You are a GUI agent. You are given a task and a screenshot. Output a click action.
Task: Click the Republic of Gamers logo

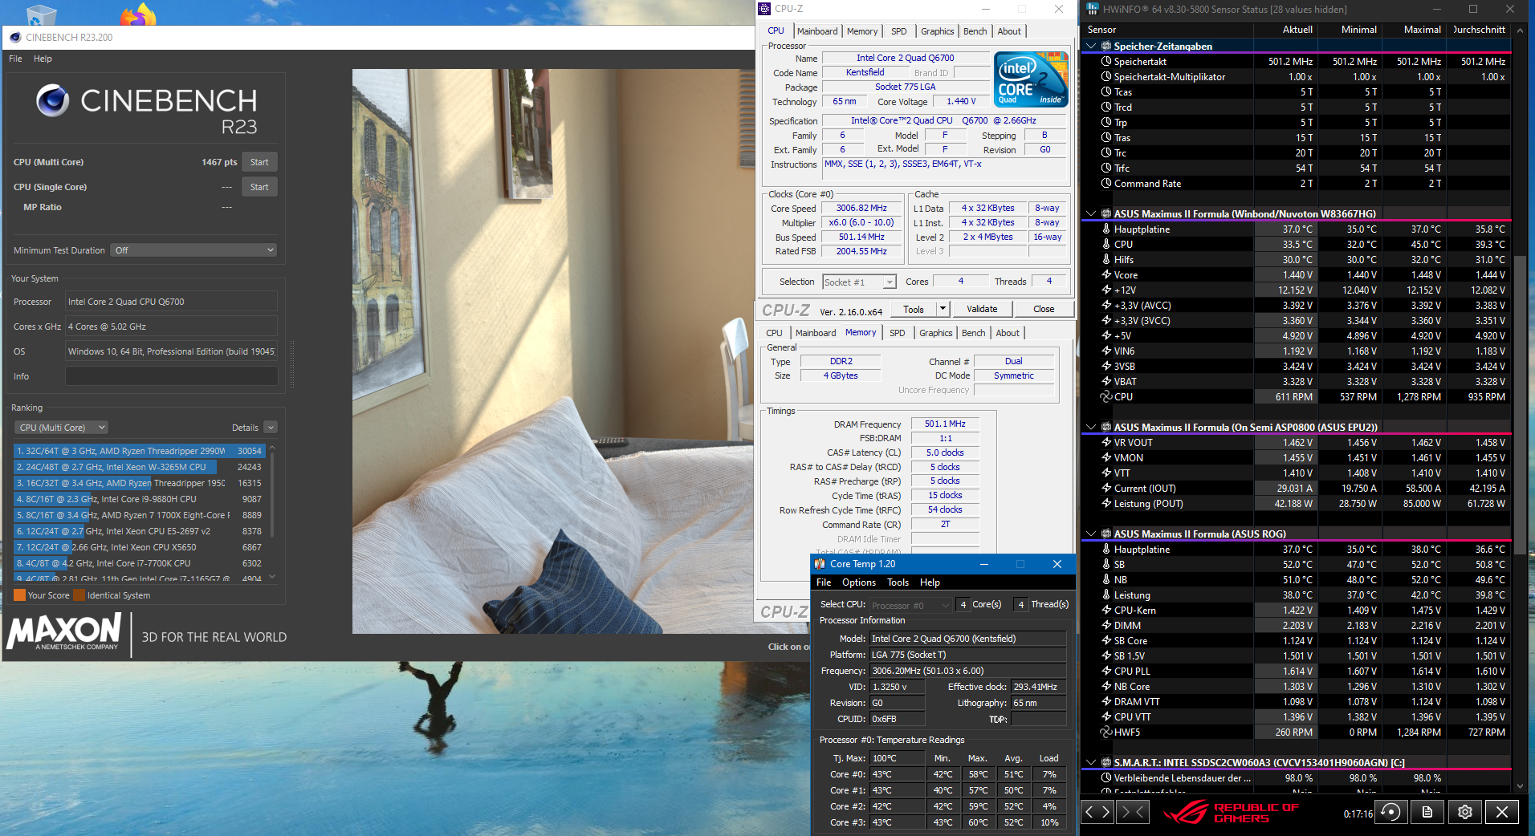tap(1230, 812)
